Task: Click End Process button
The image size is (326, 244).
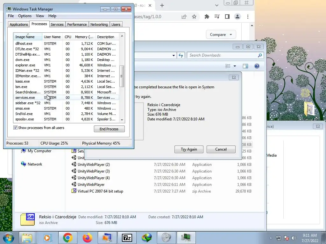Action: pyautogui.click(x=109, y=129)
